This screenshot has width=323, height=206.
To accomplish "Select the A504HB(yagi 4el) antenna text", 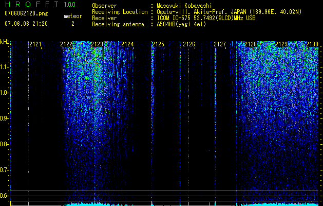I will 181,24.
